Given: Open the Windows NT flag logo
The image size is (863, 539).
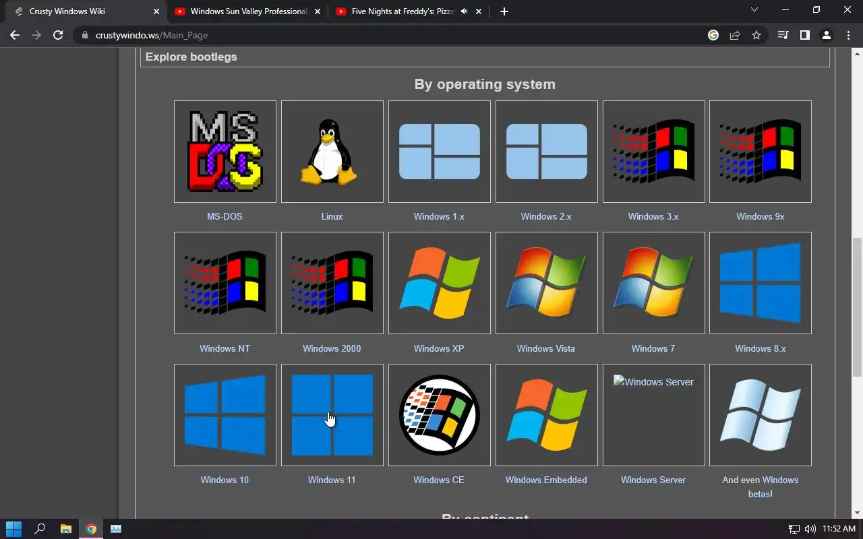Looking at the screenshot, I should coord(225,283).
